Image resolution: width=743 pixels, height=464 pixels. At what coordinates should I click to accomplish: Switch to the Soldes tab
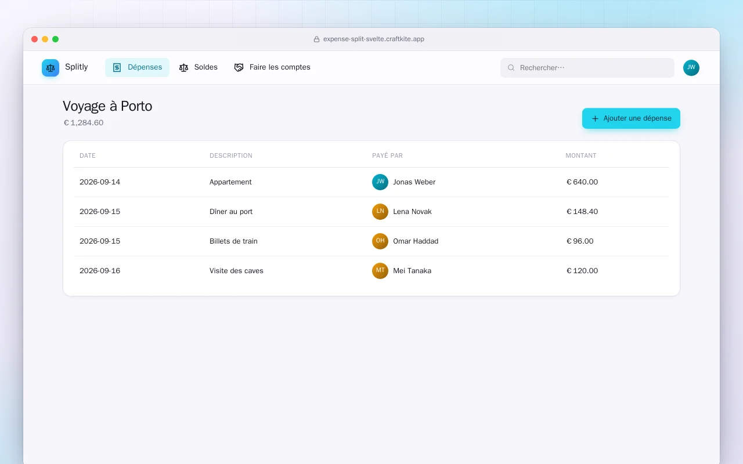(198, 67)
